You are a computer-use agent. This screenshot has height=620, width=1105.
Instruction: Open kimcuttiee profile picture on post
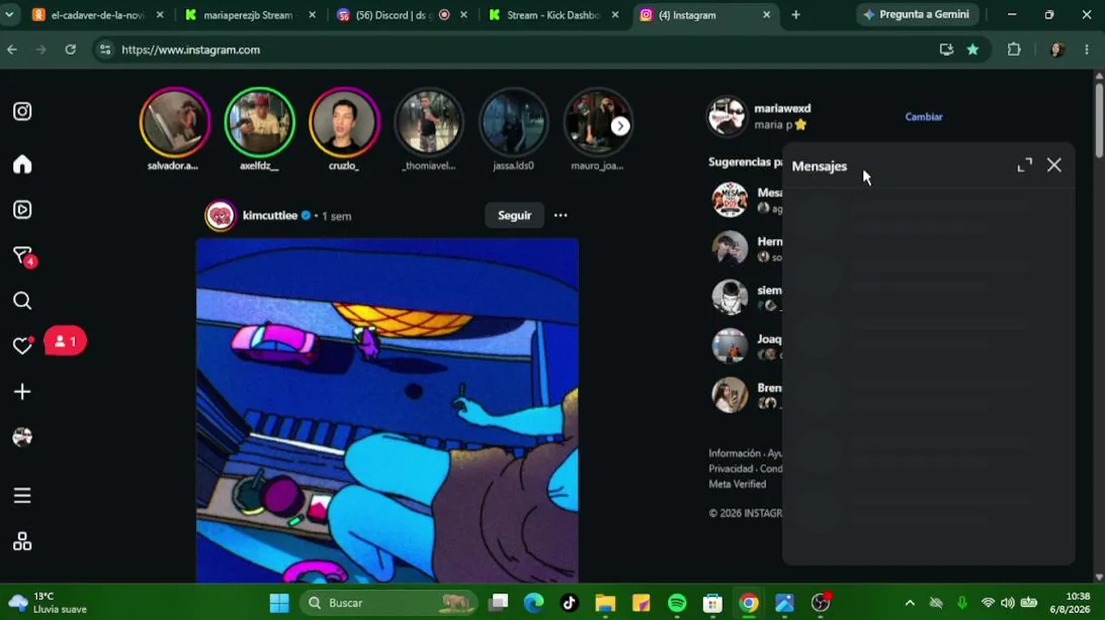click(220, 215)
